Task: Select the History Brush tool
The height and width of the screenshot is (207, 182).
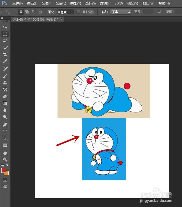Action: point(5,90)
